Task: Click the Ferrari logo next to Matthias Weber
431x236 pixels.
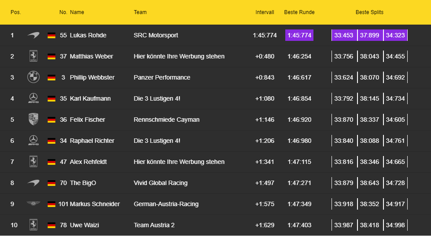Action: pos(33,56)
